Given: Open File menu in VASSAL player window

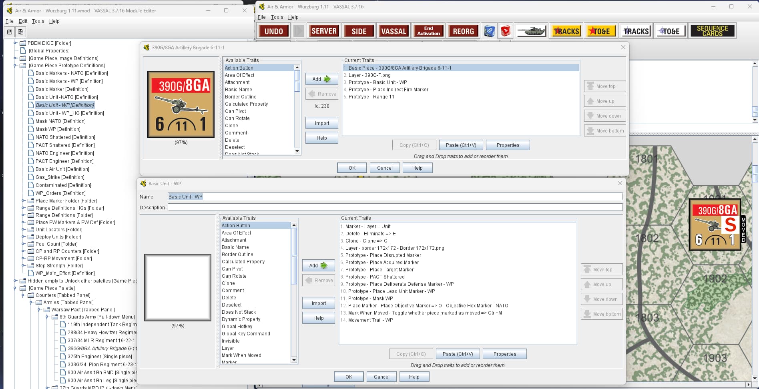Looking at the screenshot, I should coord(262,17).
